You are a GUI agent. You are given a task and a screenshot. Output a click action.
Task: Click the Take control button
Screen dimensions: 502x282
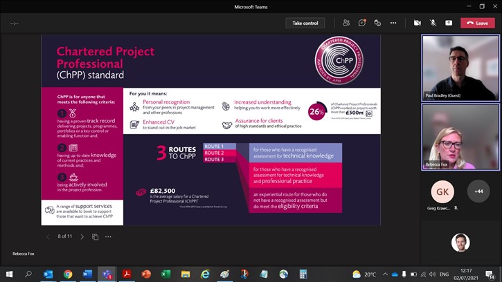(305, 23)
